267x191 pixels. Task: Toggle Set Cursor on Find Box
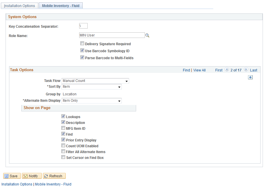(63, 157)
